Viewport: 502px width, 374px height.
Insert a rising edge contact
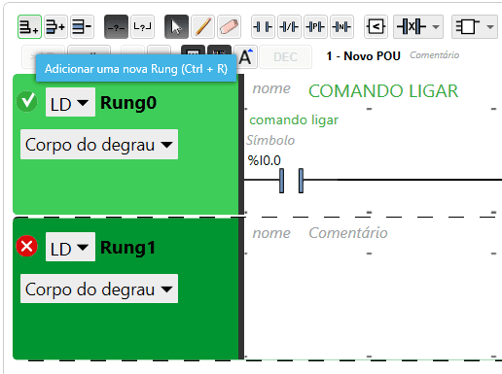[x=315, y=26]
